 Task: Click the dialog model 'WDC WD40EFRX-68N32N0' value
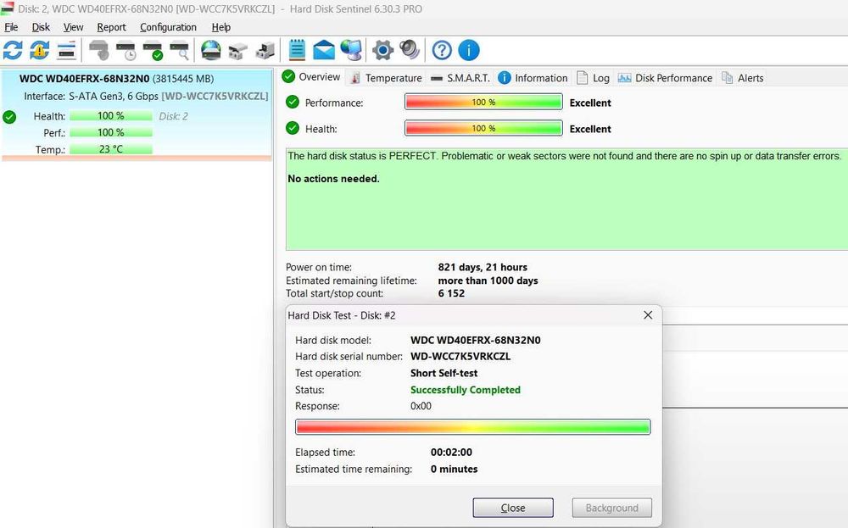pyautogui.click(x=476, y=341)
